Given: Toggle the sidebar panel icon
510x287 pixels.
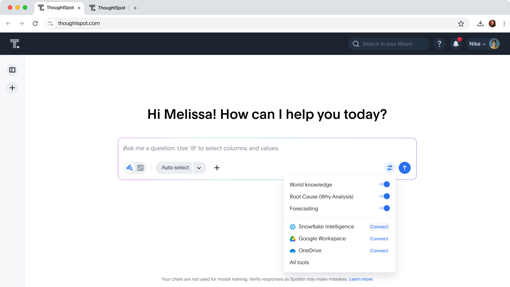Looking at the screenshot, I should point(12,70).
